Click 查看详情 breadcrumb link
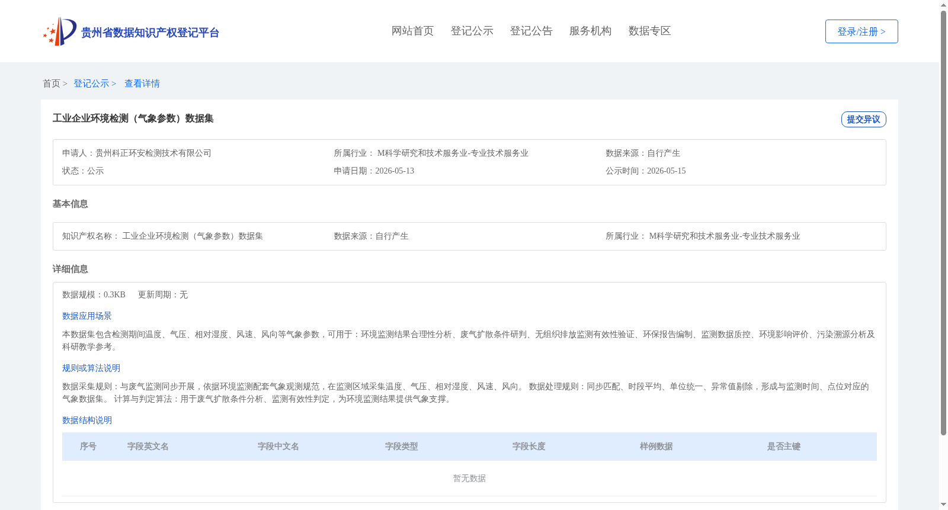The image size is (948, 510). pos(142,84)
